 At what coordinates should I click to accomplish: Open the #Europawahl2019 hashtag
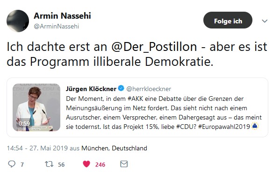tap(224, 127)
